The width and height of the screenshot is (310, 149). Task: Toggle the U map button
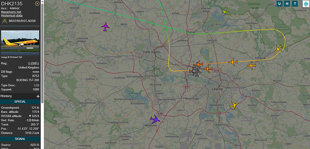pos(279,4)
